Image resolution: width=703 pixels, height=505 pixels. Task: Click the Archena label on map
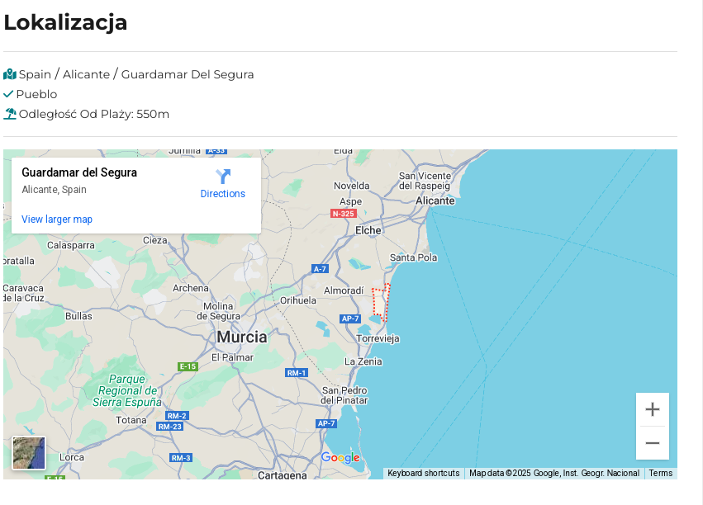tap(191, 288)
